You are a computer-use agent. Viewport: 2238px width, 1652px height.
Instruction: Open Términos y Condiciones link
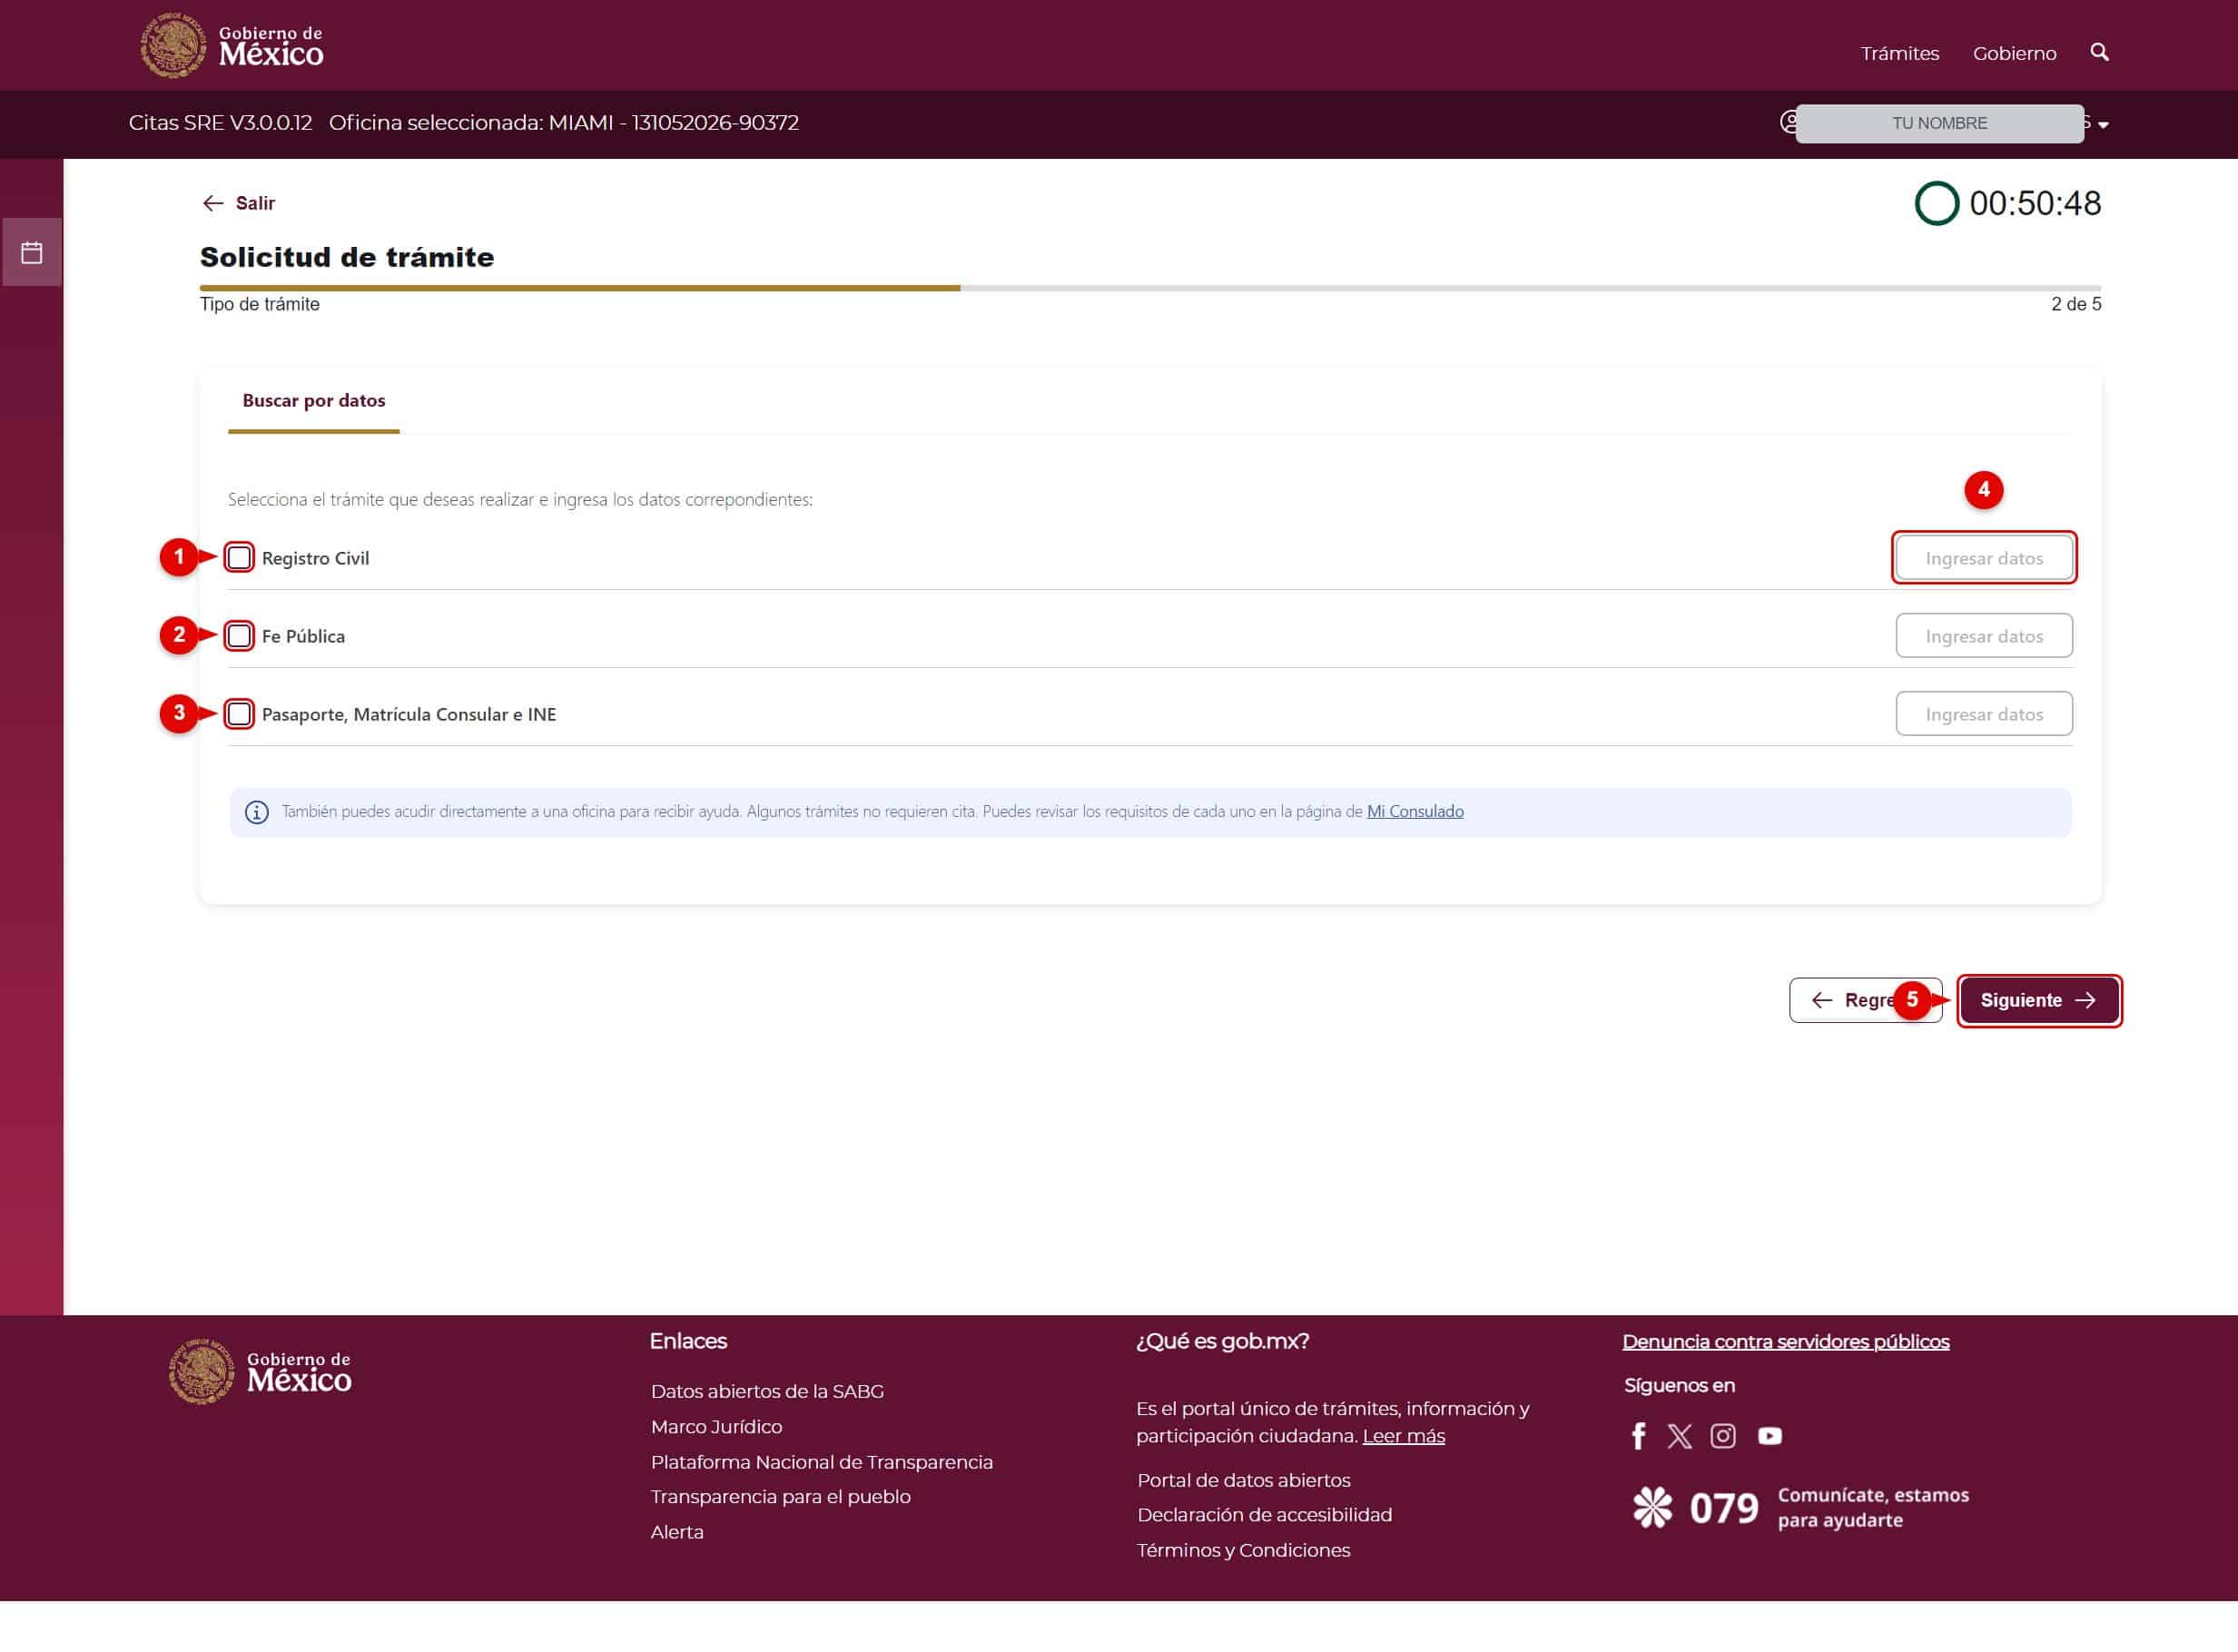point(1243,1549)
